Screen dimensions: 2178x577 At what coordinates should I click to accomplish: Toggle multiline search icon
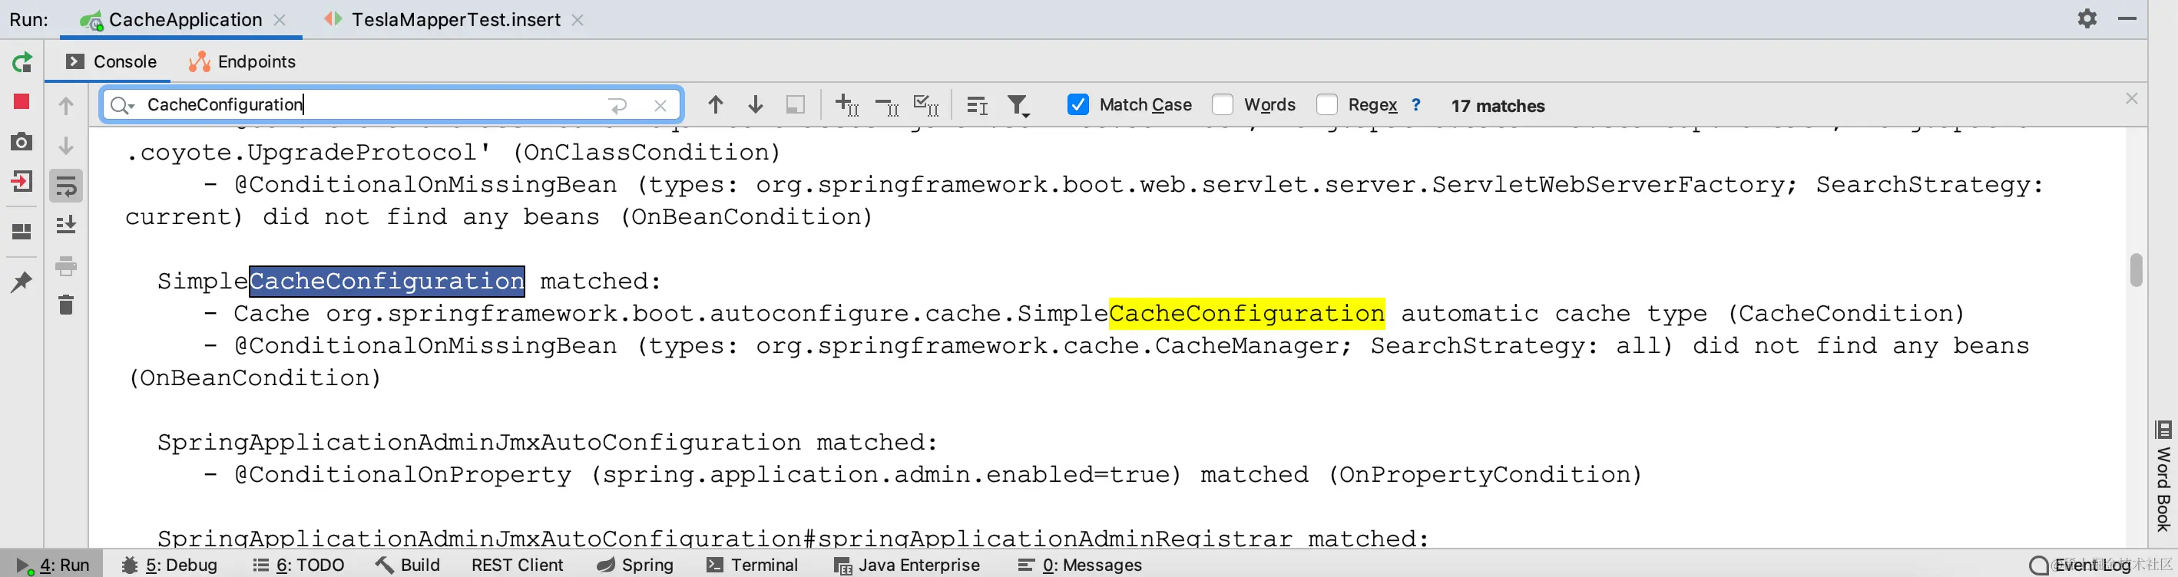[x=978, y=106]
